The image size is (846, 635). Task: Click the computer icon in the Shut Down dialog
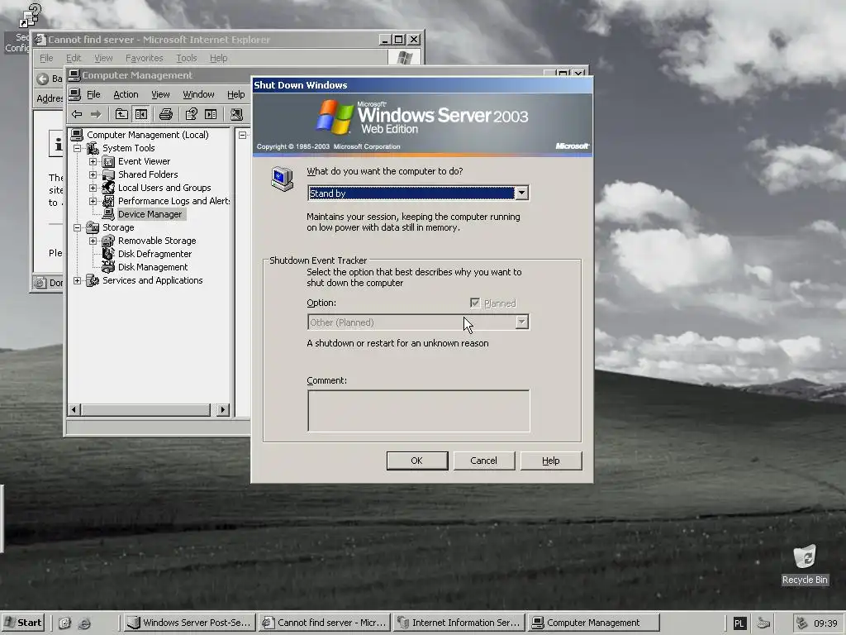tap(283, 179)
